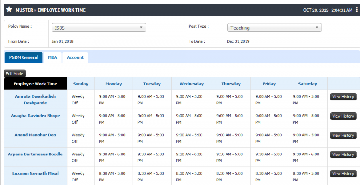Click the Saturday column header
Viewport: 360px width, 185px height.
tap(308, 84)
